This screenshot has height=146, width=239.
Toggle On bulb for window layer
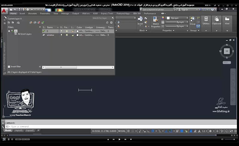pyautogui.click(x=61, y=35)
